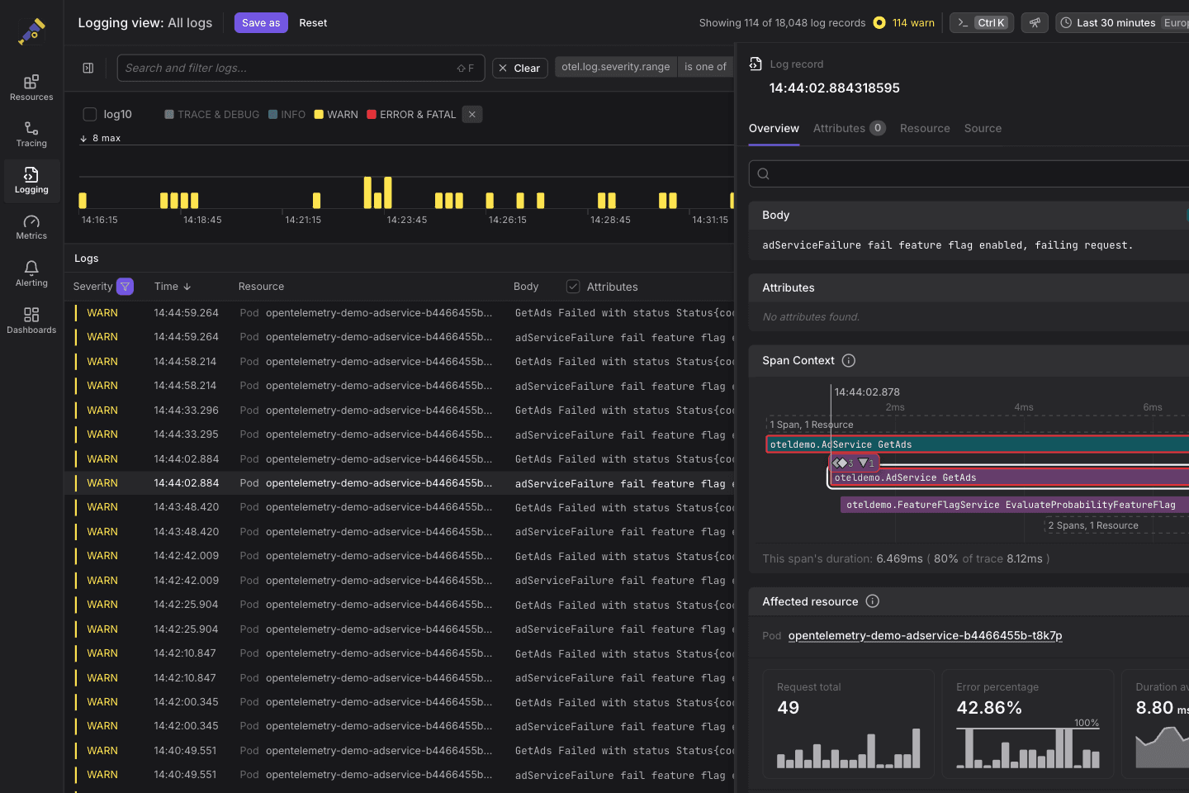Click the announcements megaphone icon
Screen dimensions: 1189x793
pos(1035,23)
